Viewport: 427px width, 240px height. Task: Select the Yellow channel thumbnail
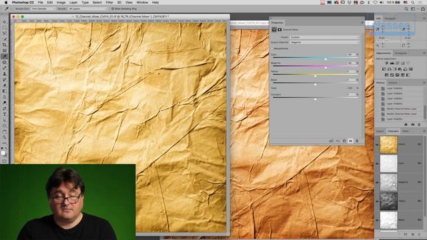click(x=388, y=201)
